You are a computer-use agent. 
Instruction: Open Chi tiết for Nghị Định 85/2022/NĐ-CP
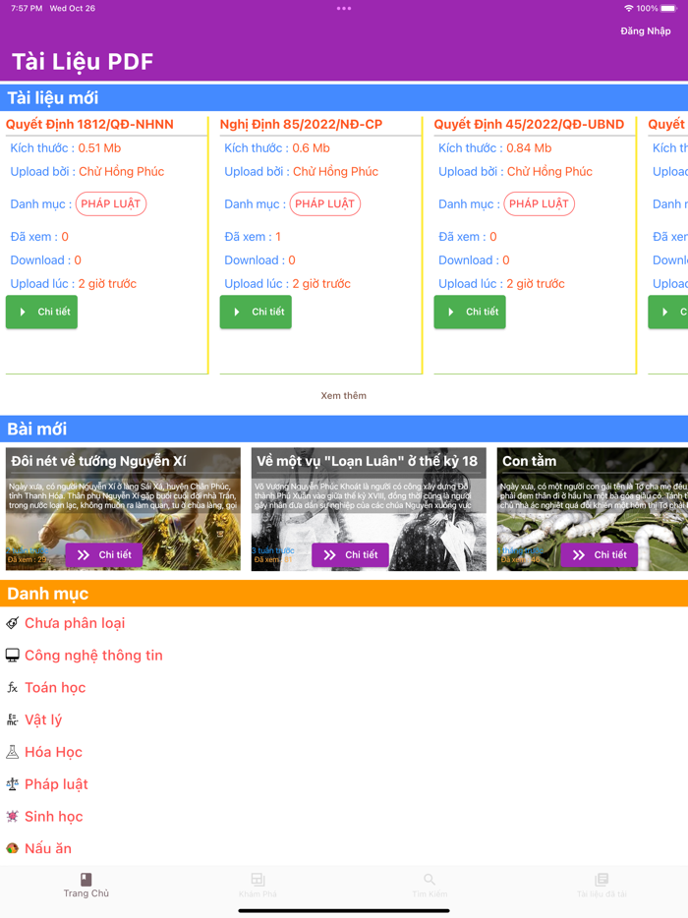(256, 312)
